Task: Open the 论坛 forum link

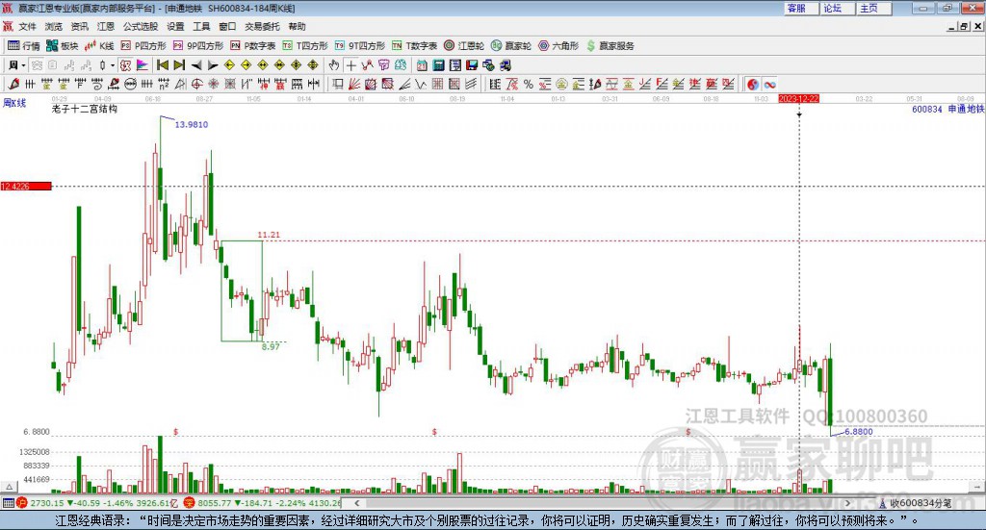Action: pos(837,8)
